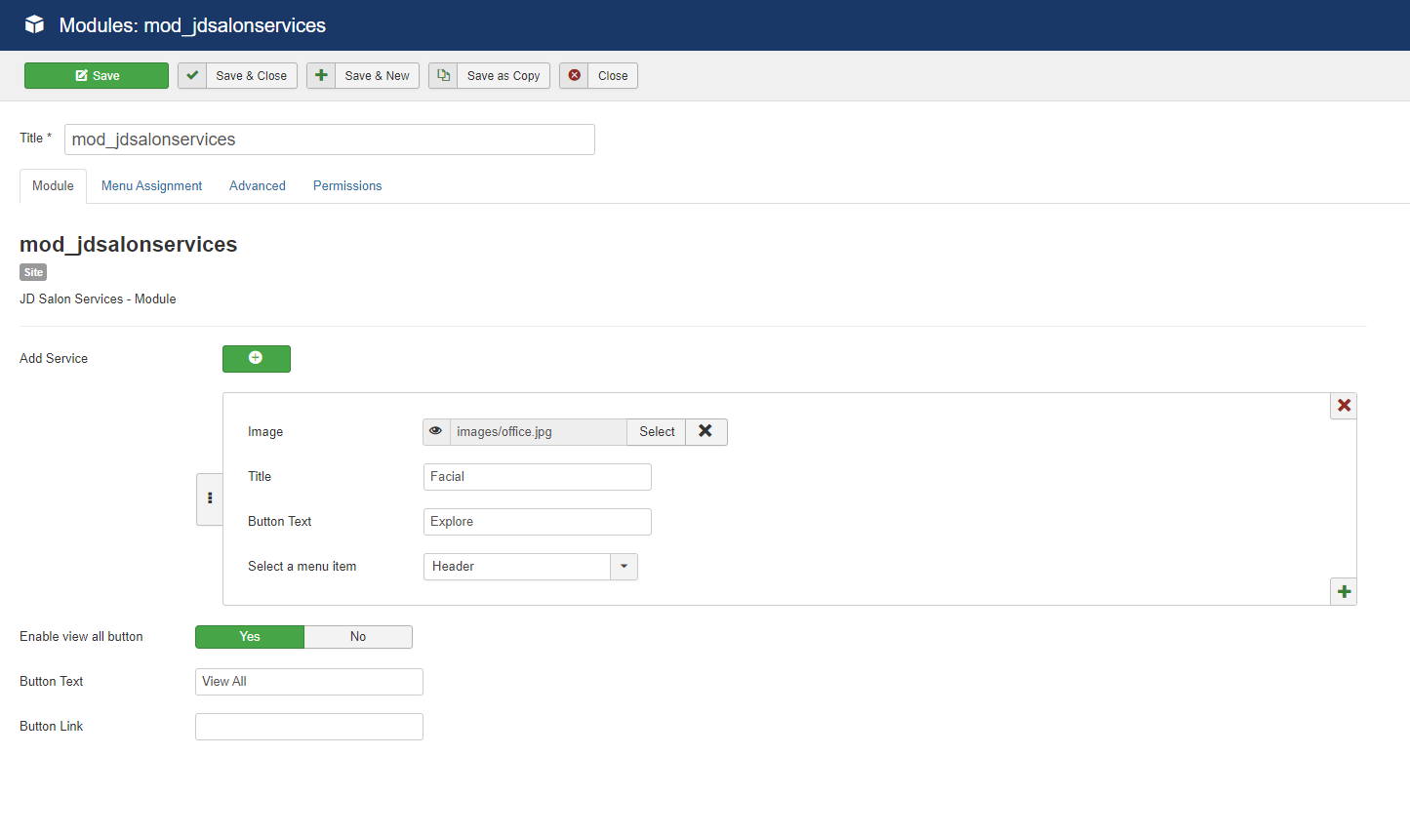Remove service with the red X icon
The width and height of the screenshot is (1410, 835).
click(1344, 406)
